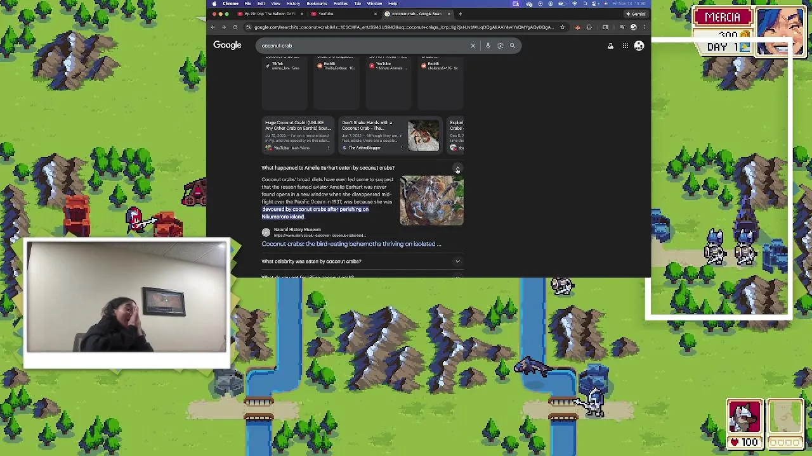Click the Mercia commander portrait in game
The height and width of the screenshot is (456, 812).
780,32
